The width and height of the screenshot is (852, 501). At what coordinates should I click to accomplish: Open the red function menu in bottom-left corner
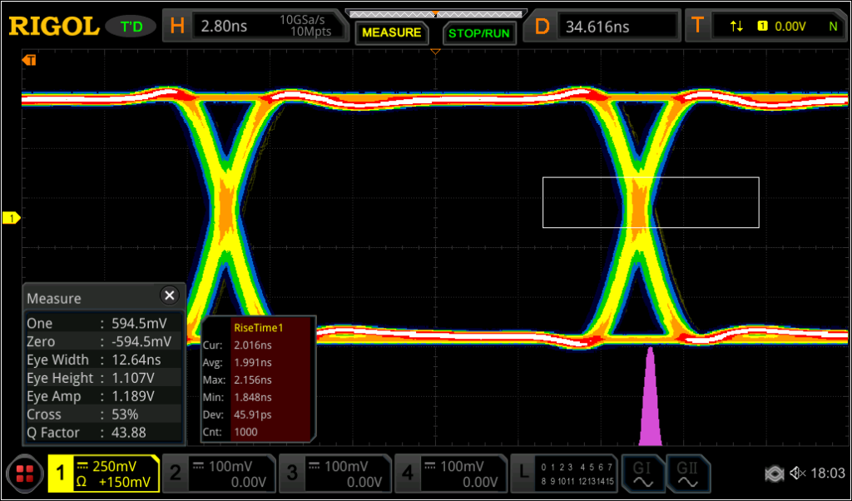(24, 474)
